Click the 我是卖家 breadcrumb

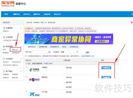pyautogui.click(x=29, y=23)
